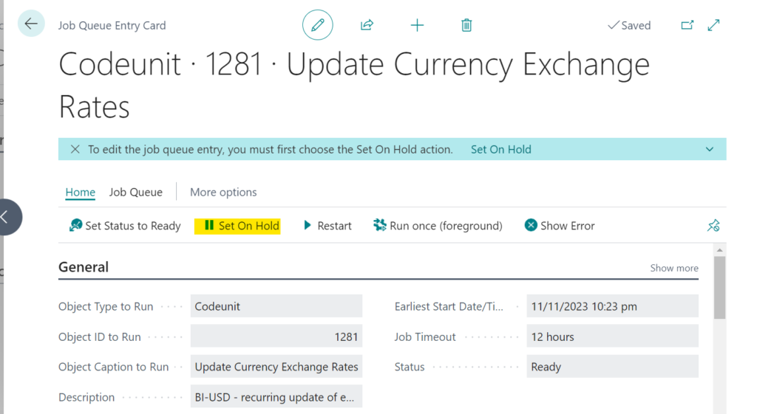Screen dimensions: 757x414
Task: Click Set Status to Ready action
Action: tap(125, 226)
